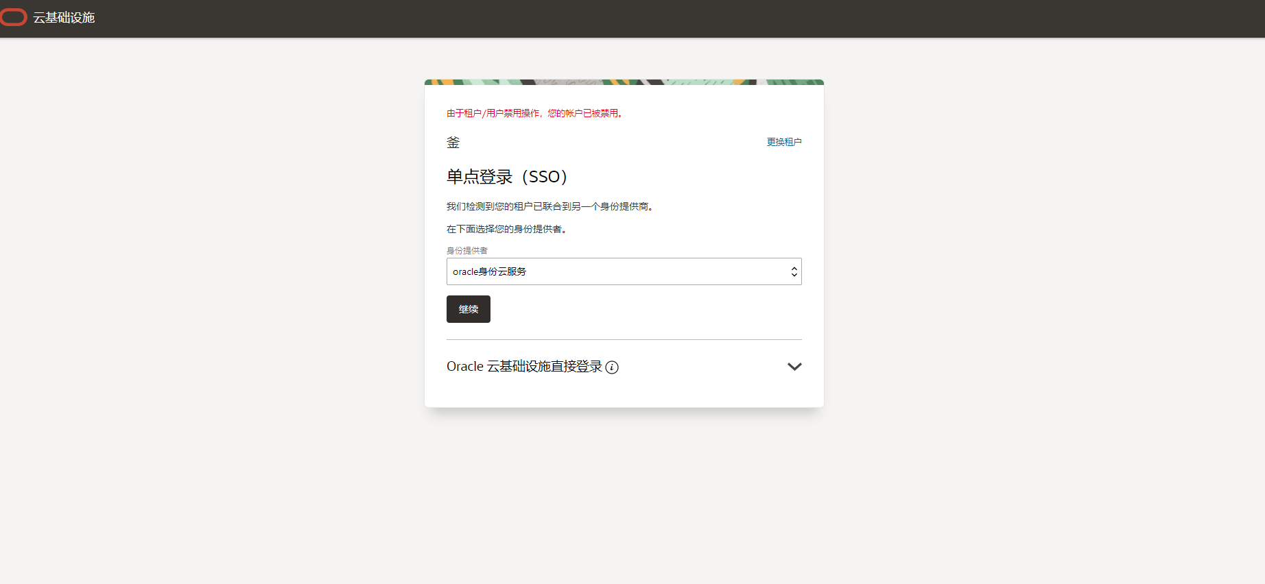Click the 单点登录 (SSO) heading
This screenshot has width=1265, height=584.
(507, 177)
